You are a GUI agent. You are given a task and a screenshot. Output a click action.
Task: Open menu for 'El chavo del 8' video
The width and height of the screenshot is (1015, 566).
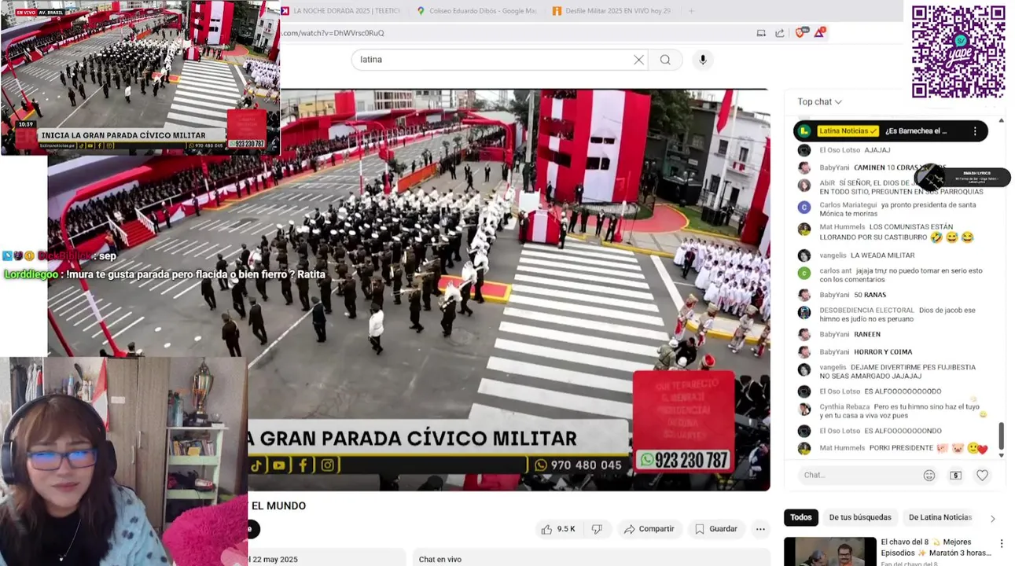click(1001, 543)
